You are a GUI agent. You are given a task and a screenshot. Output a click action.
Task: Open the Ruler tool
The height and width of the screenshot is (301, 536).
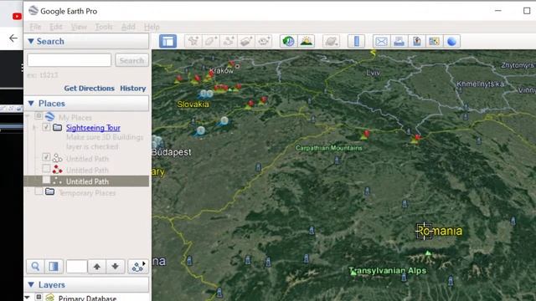coord(356,41)
